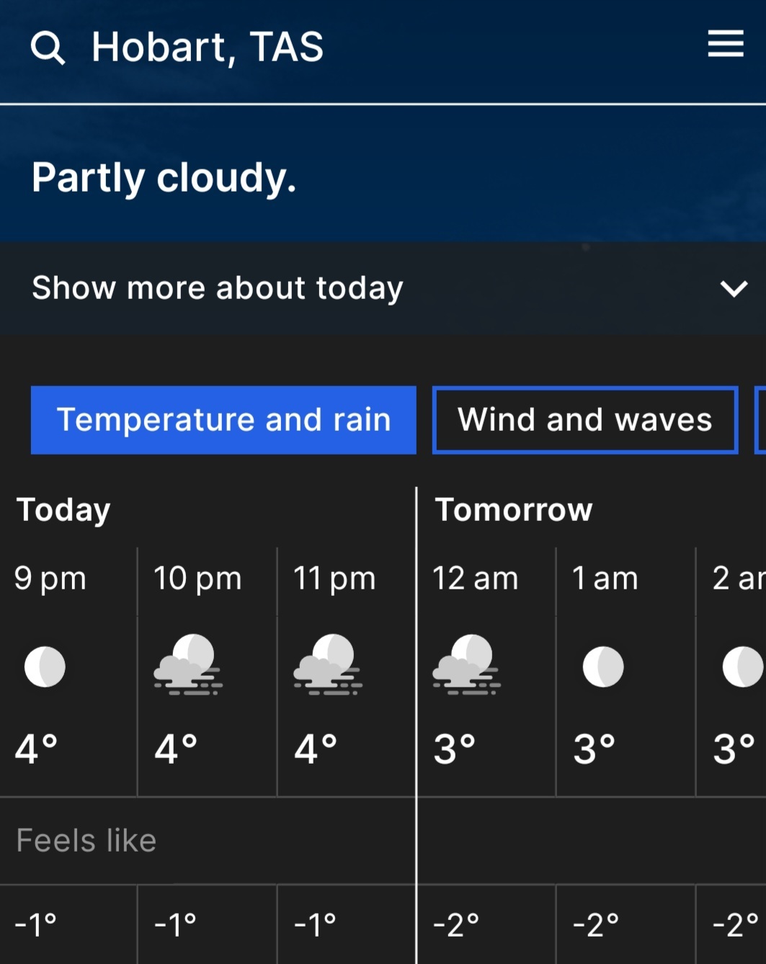766x964 pixels.
Task: Tap the Tomorrow heading
Action: (514, 510)
